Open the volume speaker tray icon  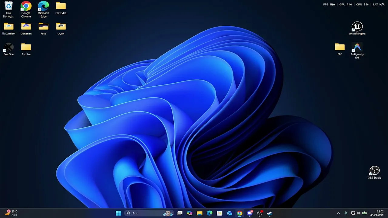click(358, 213)
